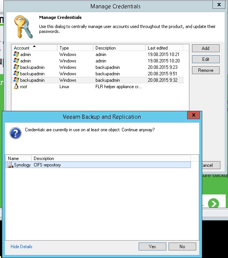Select backupadmin row edited at 9:32
Image resolution: width=228 pixels, height=258 pixels.
click(98, 80)
